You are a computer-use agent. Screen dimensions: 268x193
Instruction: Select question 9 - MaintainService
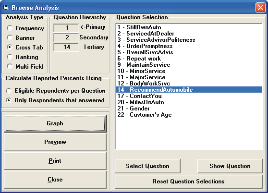tap(189, 65)
